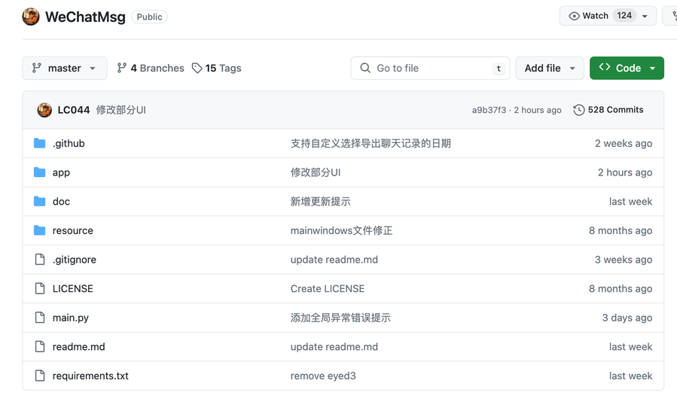Click the doc folder icon

pyautogui.click(x=40, y=201)
